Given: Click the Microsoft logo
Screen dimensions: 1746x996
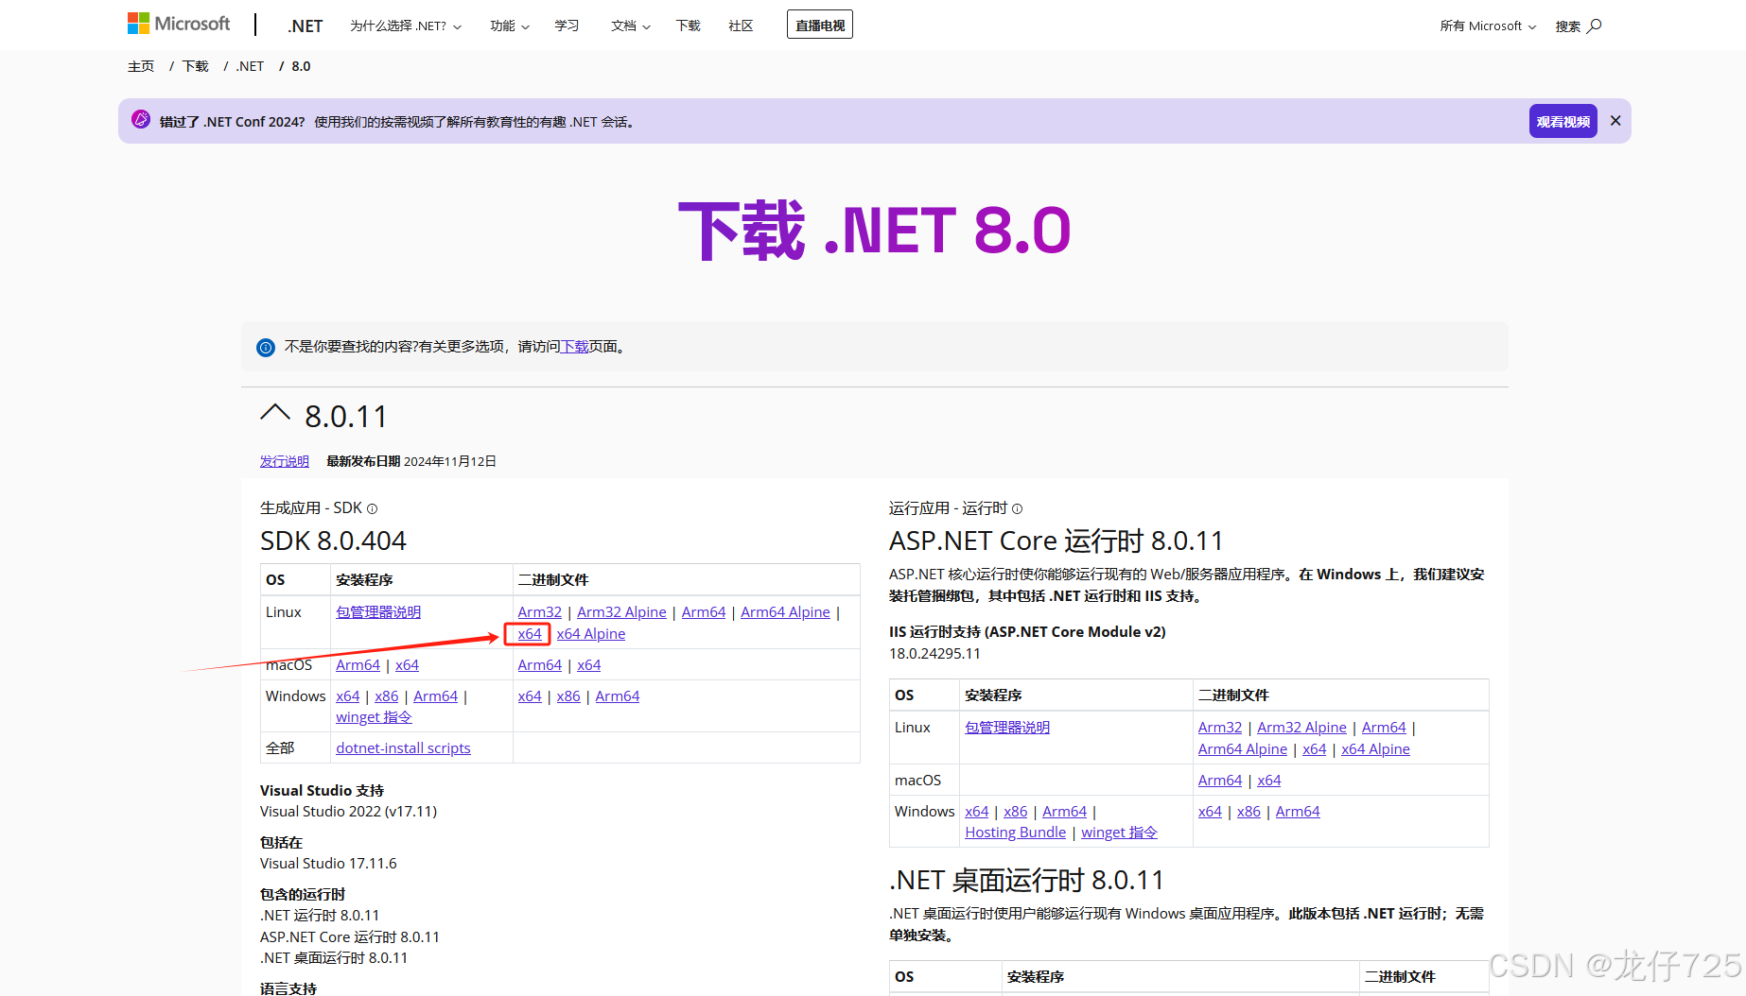Looking at the screenshot, I should click(179, 24).
